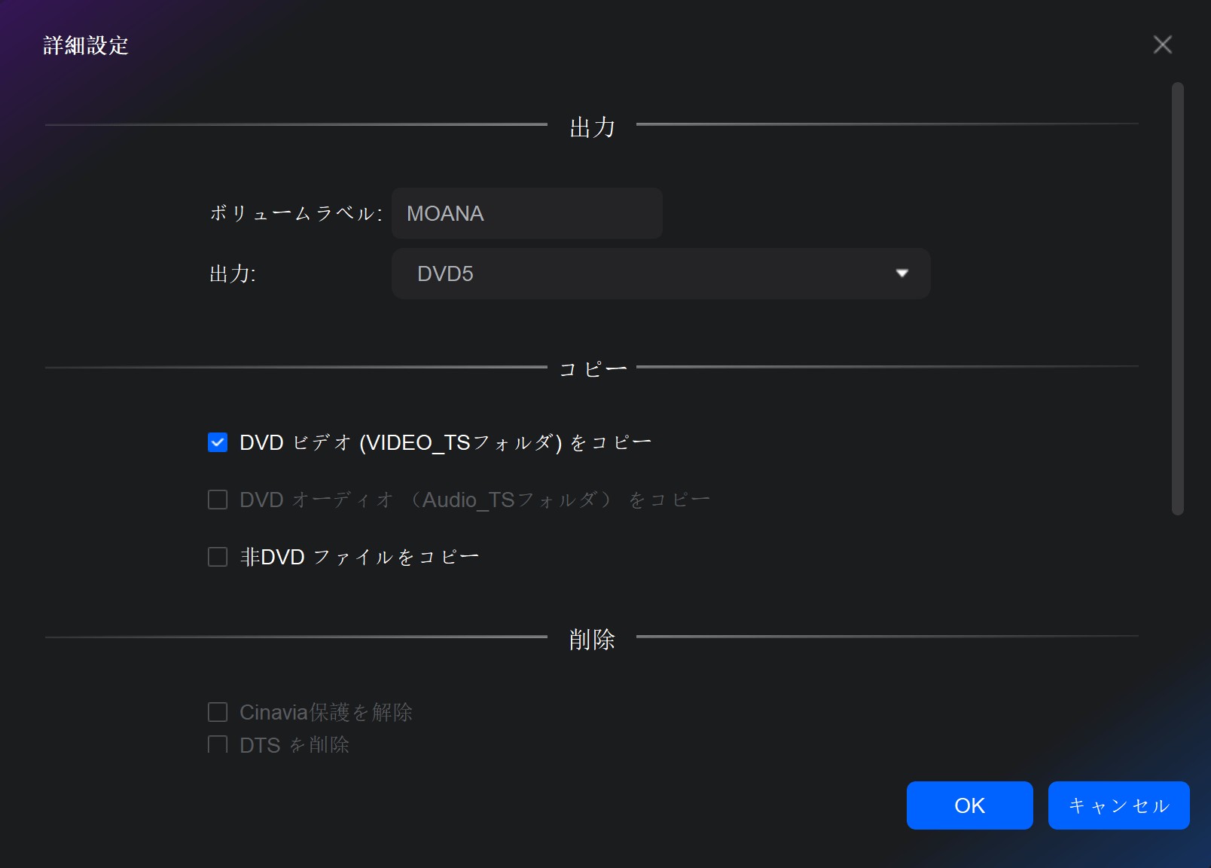Click the 削除 section heading
Viewport: 1211px width, 868px height.
pyautogui.click(x=593, y=639)
